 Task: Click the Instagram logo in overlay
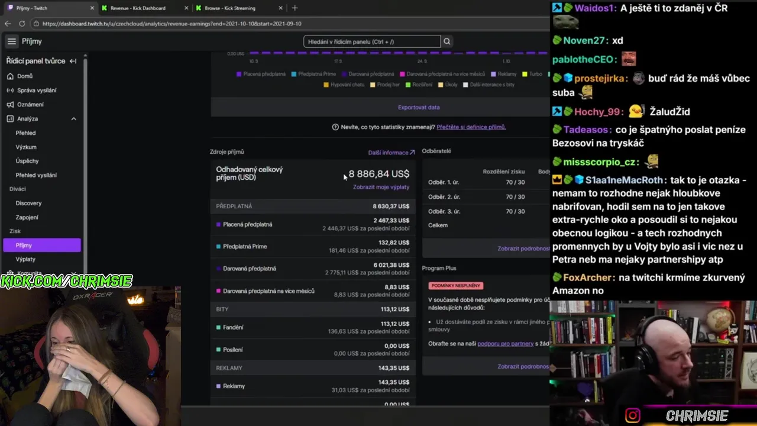[x=632, y=416]
